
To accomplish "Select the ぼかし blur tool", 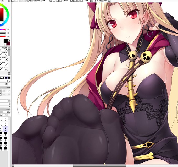I will (x=5, y=68).
